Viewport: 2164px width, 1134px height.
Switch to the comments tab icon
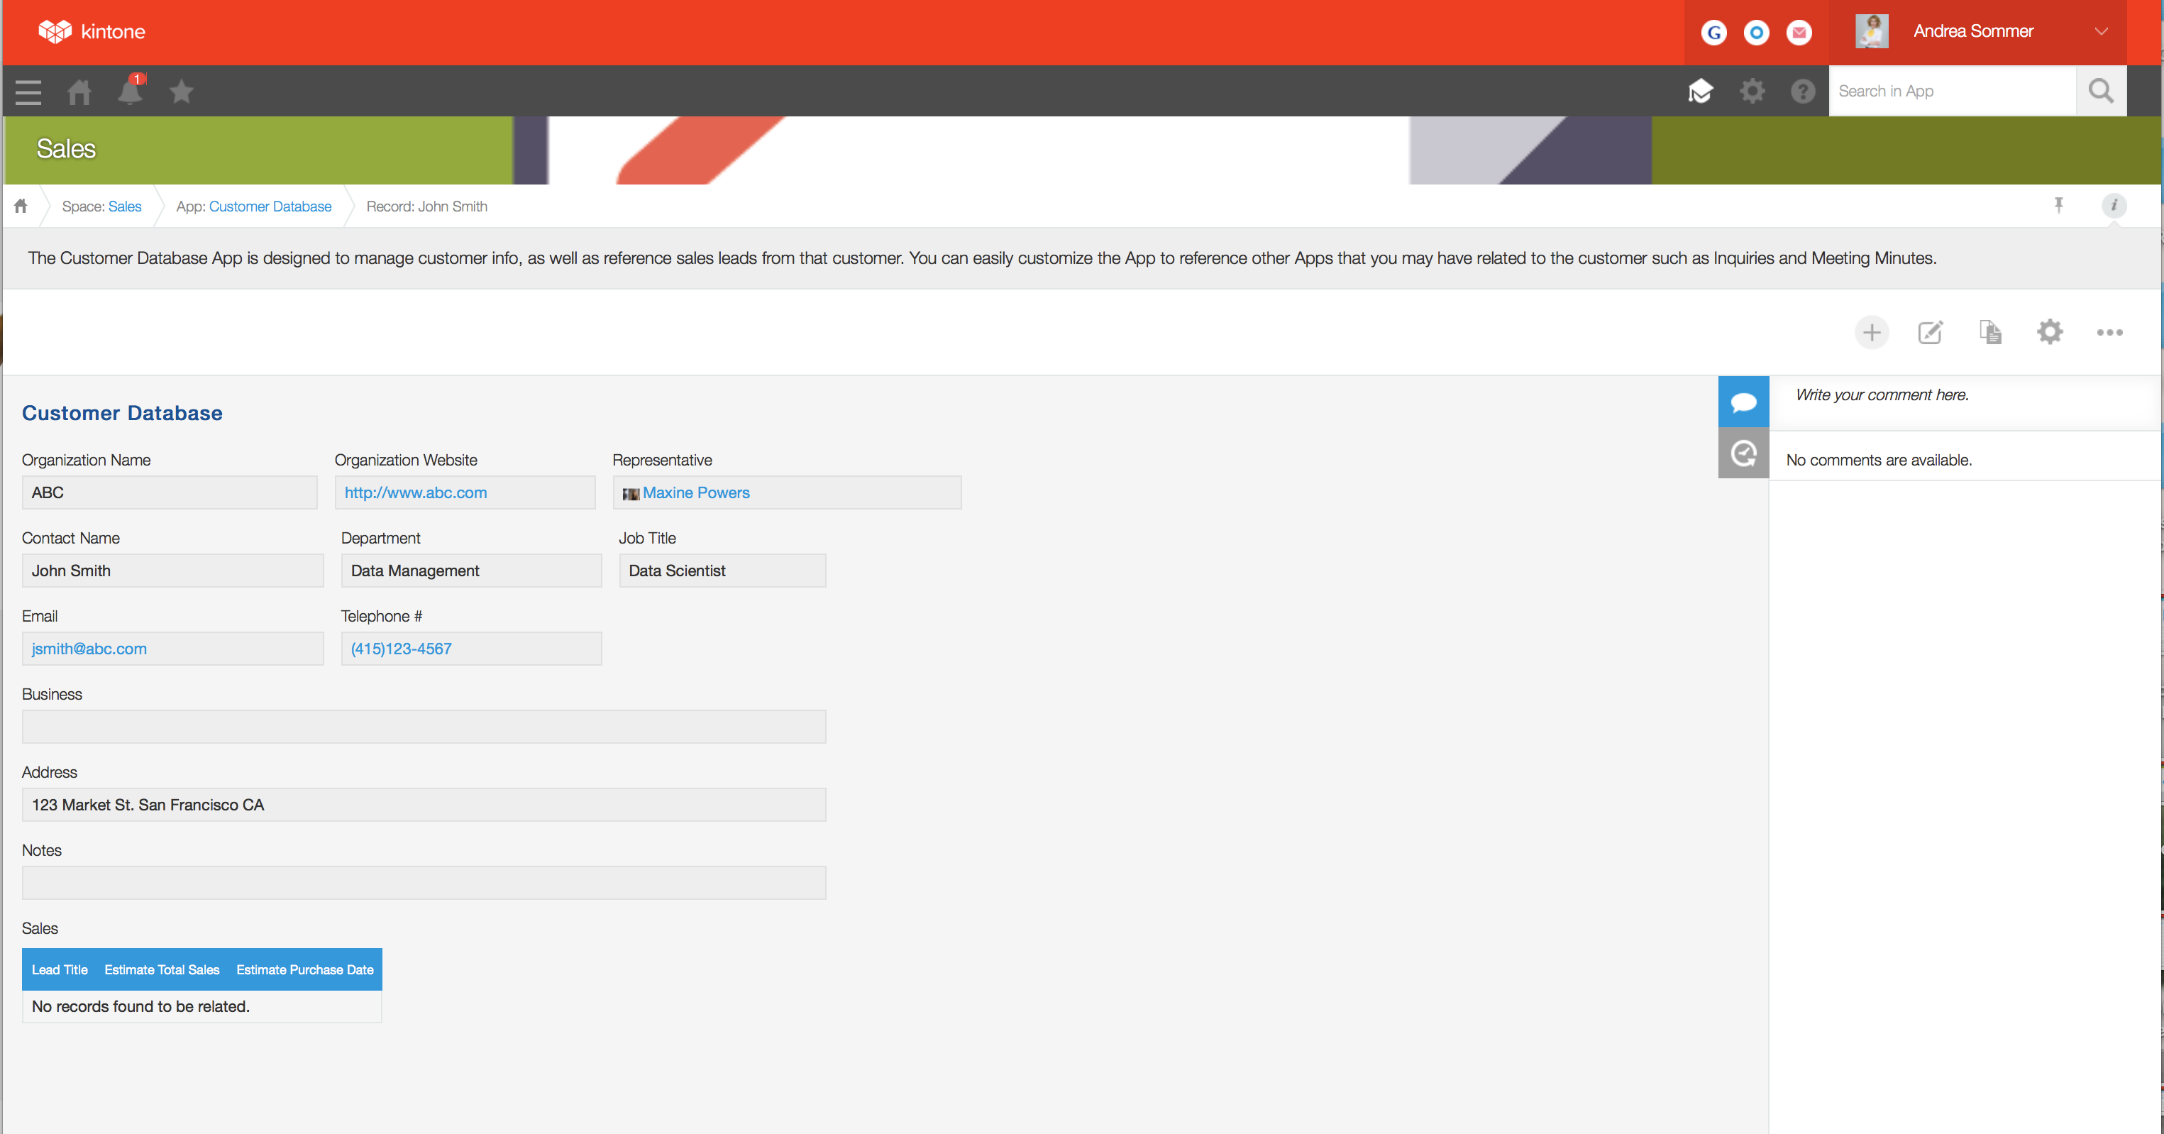tap(1743, 402)
